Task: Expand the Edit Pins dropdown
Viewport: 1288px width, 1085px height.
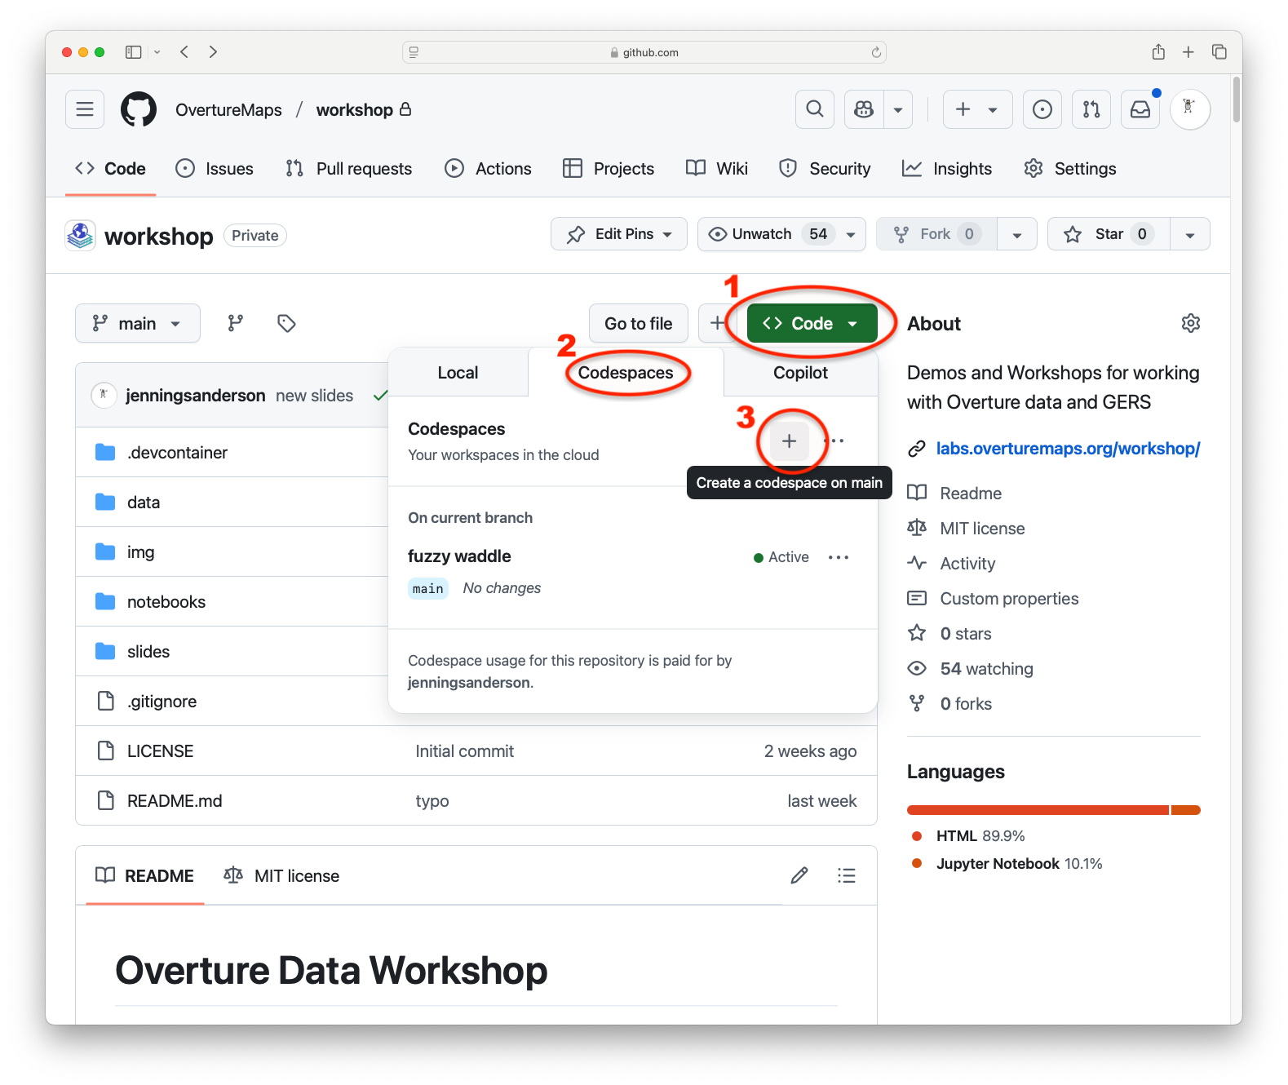Action: 619,234
